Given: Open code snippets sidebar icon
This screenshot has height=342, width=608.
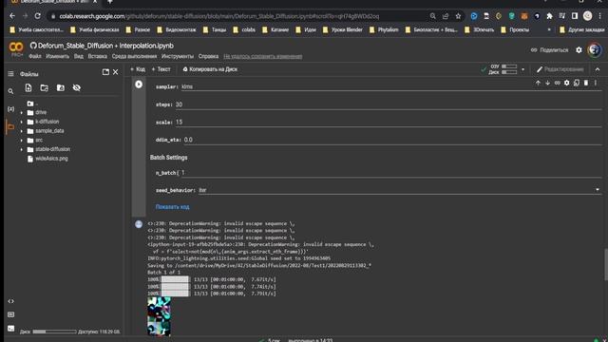Looking at the screenshot, I should pyautogui.click(x=10, y=301).
